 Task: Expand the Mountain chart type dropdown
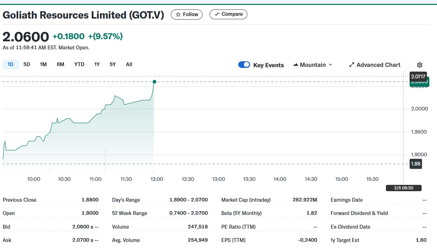tap(330, 65)
